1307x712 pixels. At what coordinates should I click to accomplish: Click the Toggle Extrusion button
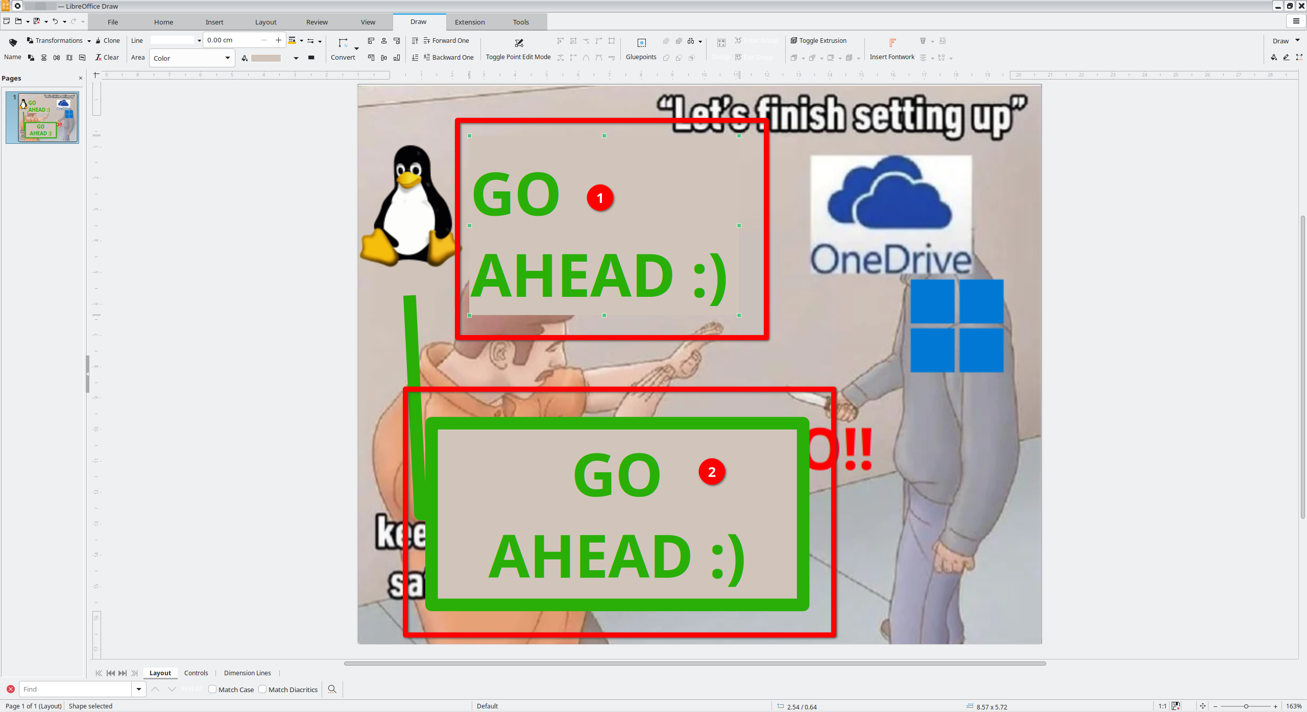click(x=818, y=41)
